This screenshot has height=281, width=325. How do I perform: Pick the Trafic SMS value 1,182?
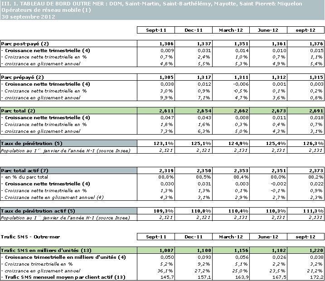[x=268, y=250]
